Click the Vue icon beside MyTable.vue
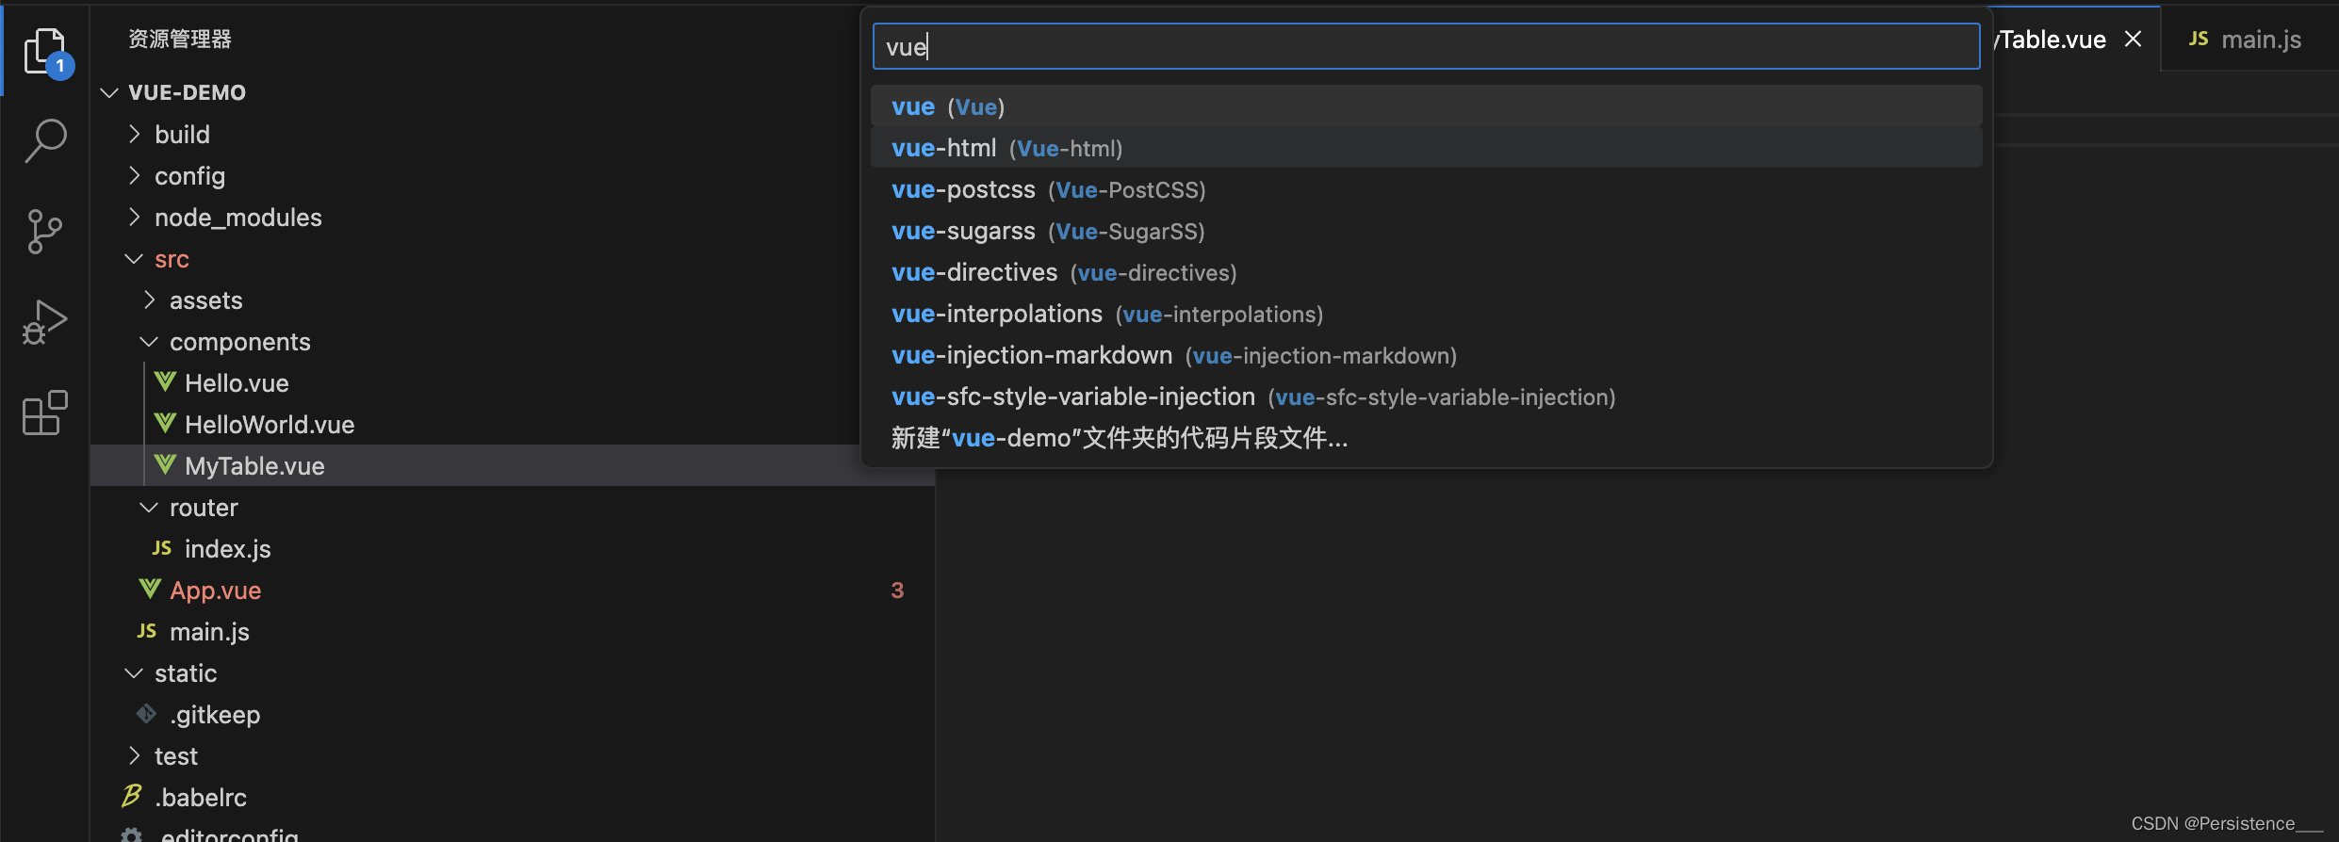 [165, 465]
